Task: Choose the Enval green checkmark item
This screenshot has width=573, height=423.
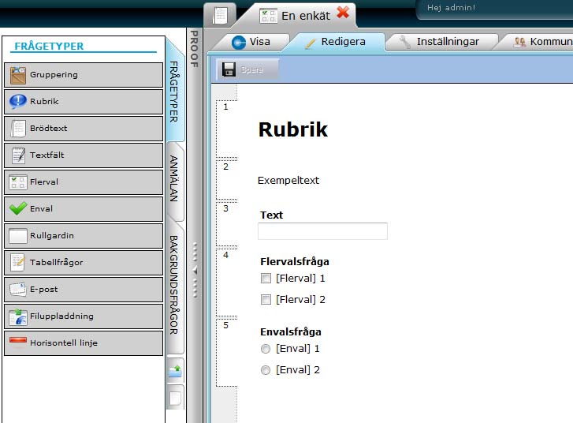Action: coord(17,209)
